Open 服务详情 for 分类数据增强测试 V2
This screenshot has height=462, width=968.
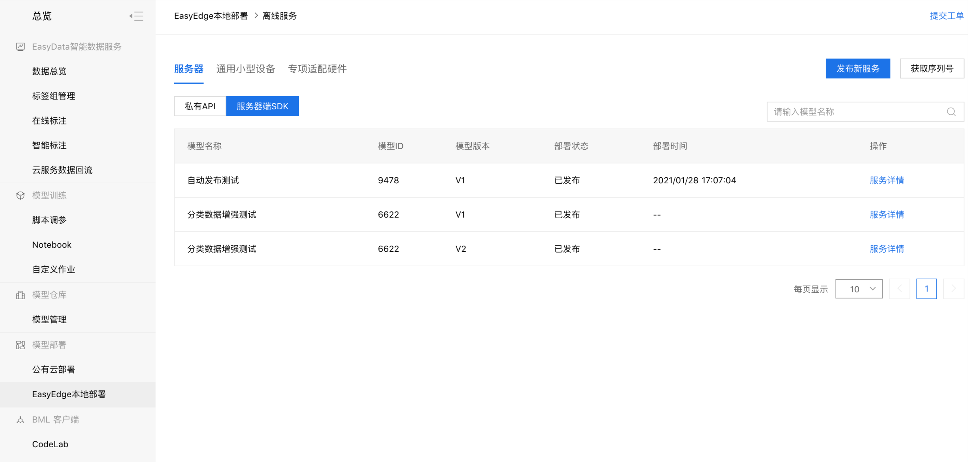[887, 249]
